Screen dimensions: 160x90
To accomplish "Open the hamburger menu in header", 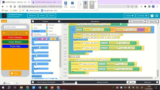I will point(157,16).
